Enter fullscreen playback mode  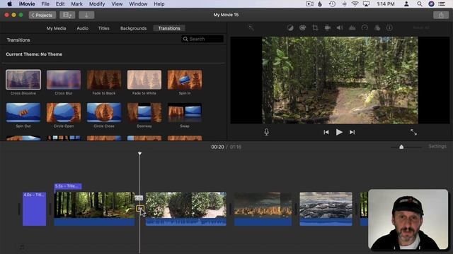click(x=413, y=132)
